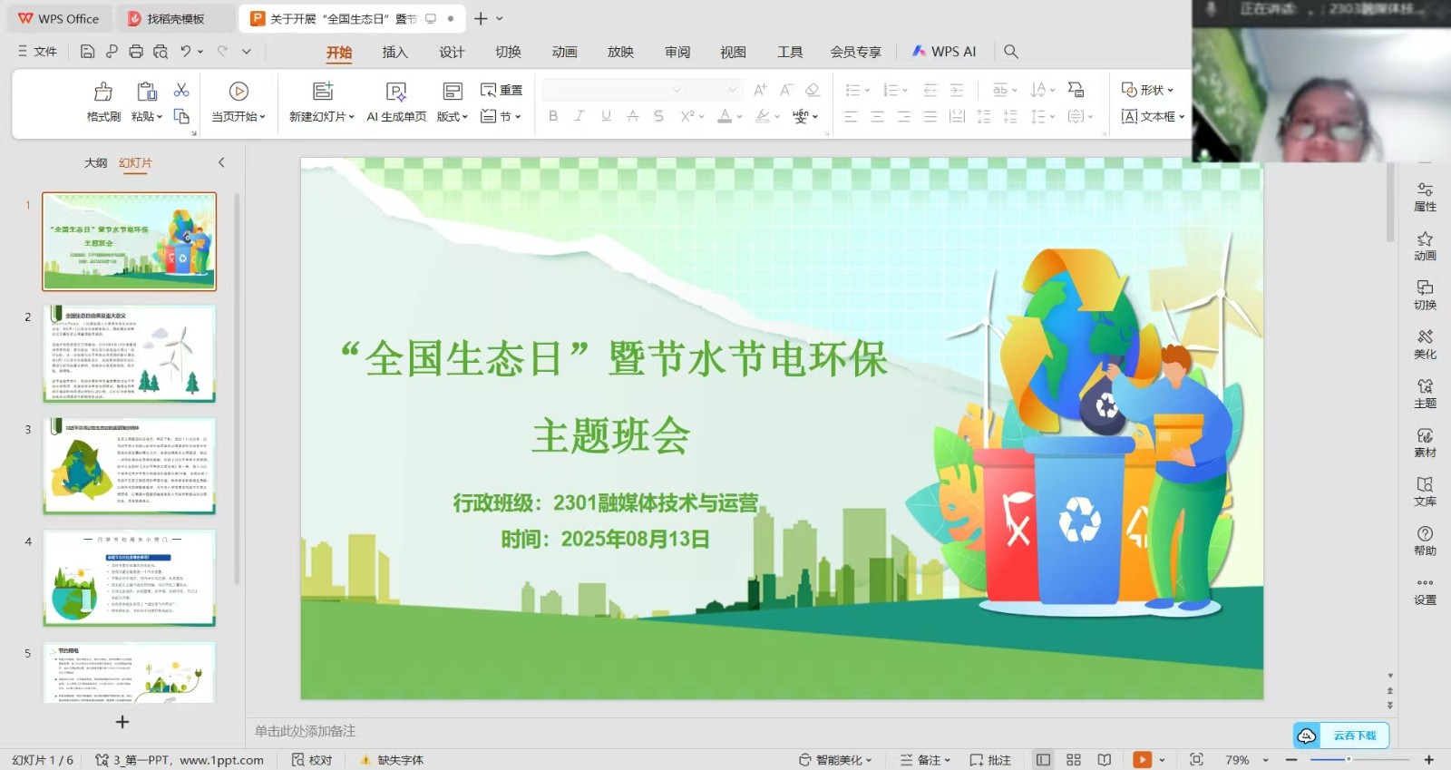Start slideshow from current slide

239,92
